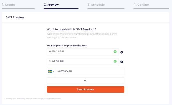Click the second recipient field +46707654321
The width and height of the screenshot is (172, 105).
click(x=83, y=62)
